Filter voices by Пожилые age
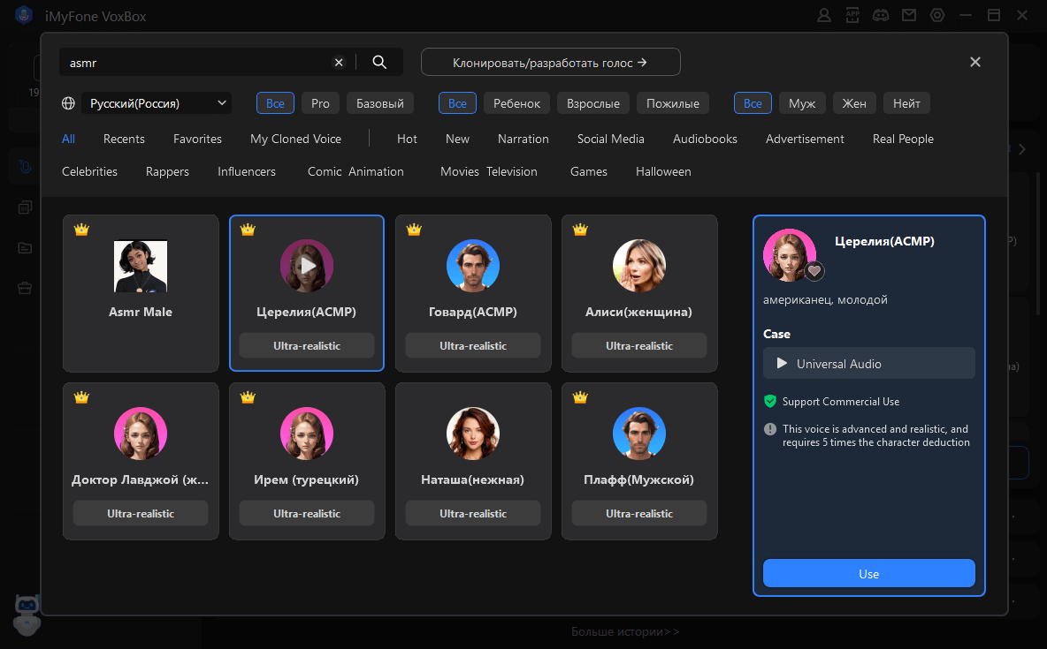This screenshot has height=649, width=1047. (673, 103)
